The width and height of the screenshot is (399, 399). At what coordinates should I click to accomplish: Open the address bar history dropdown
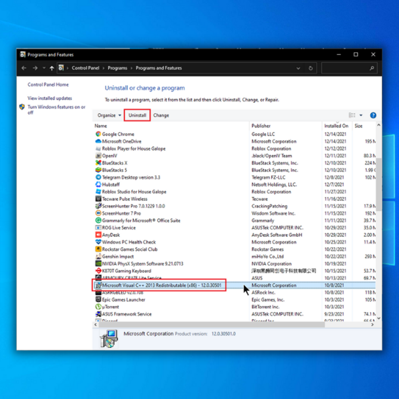[x=298, y=68]
